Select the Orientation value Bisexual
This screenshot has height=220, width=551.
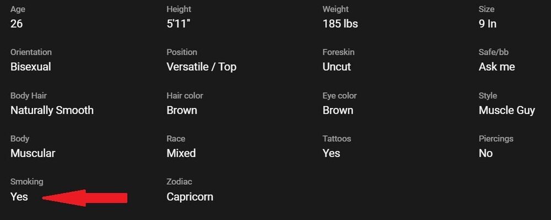pos(31,67)
